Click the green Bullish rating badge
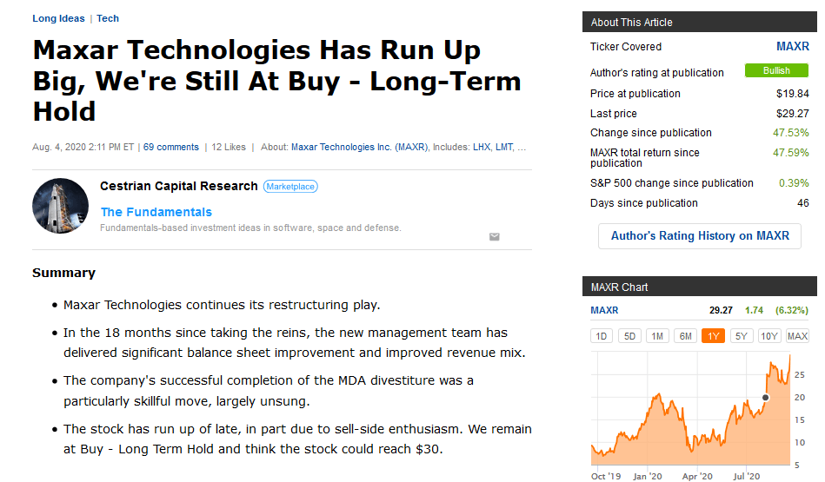The height and width of the screenshot is (482, 825). pyautogui.click(x=776, y=70)
